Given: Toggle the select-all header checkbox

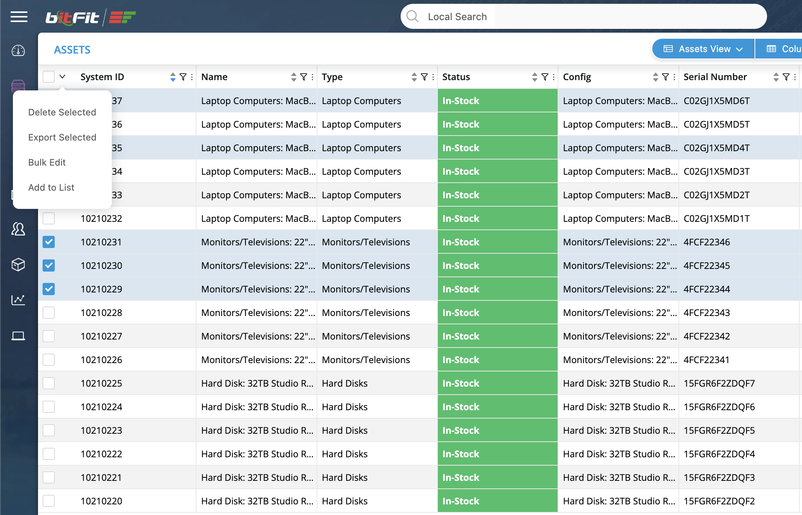Looking at the screenshot, I should tap(49, 77).
